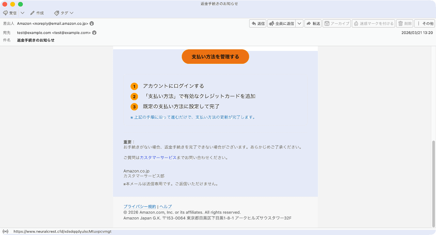Click the 転送 forward button

[313, 23]
